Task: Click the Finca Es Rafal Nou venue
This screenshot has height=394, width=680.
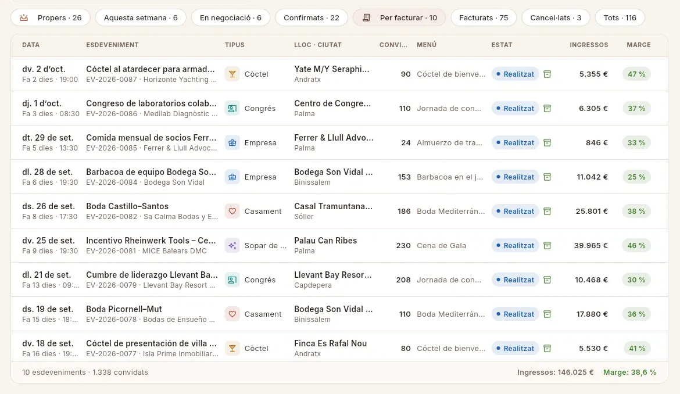Action: coord(331,343)
